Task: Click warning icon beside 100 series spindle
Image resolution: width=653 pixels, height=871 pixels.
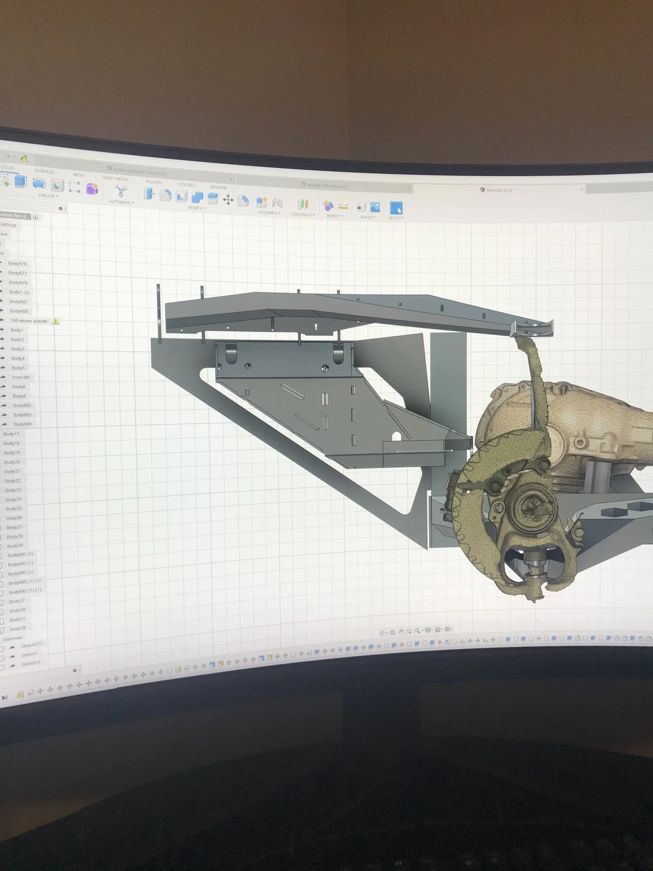Action: tap(55, 322)
